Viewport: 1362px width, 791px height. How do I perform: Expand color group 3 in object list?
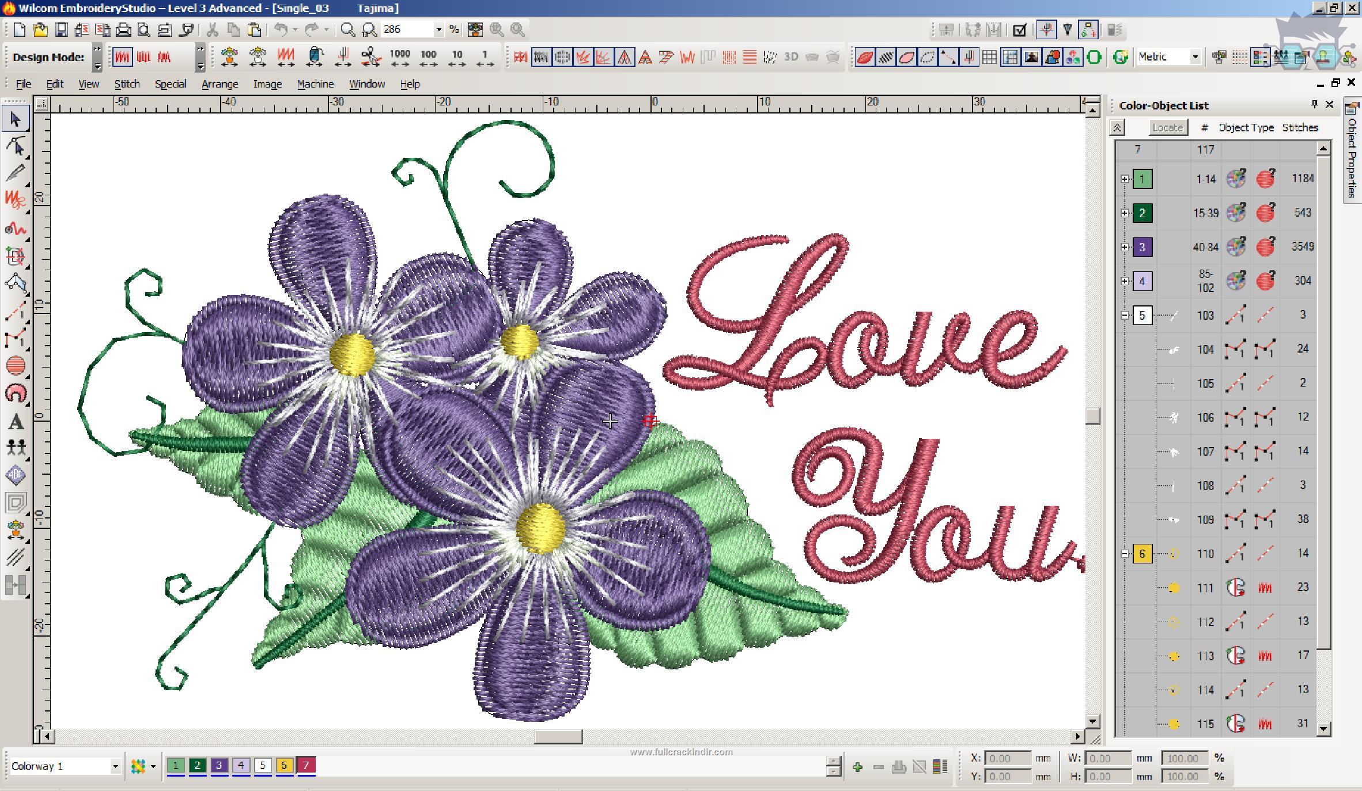coord(1125,247)
